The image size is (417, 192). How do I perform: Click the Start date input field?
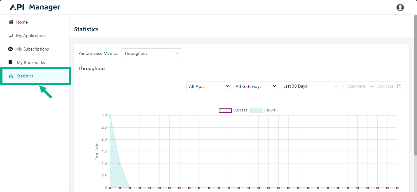pyautogui.click(x=356, y=86)
